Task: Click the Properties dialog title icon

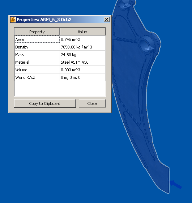Action: tap(13, 20)
